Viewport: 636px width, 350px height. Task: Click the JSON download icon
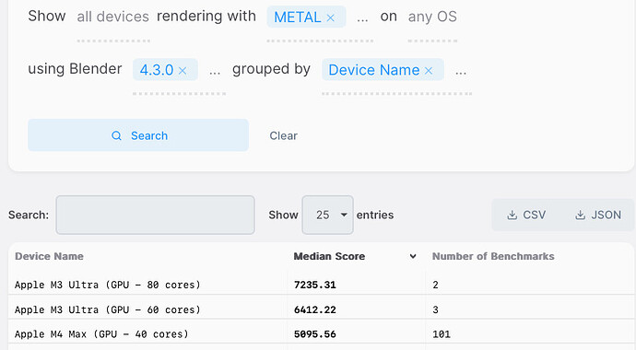[x=581, y=215]
